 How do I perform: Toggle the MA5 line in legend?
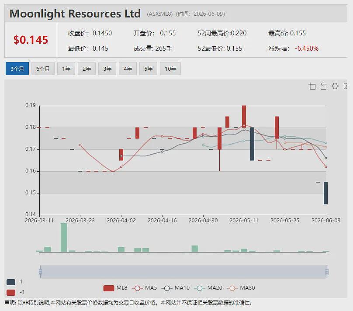click(144, 288)
